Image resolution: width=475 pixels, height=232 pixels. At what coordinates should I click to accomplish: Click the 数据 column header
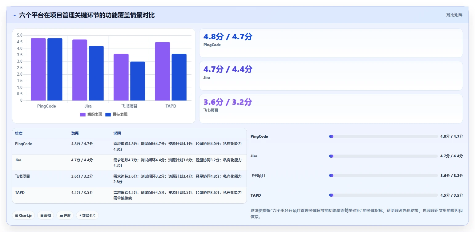tap(75, 133)
